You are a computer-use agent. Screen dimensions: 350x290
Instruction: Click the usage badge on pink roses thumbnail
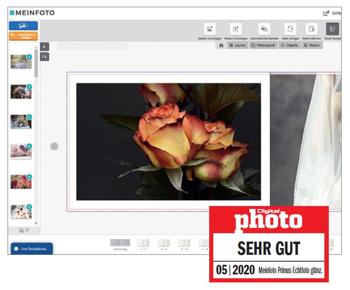coord(29,177)
